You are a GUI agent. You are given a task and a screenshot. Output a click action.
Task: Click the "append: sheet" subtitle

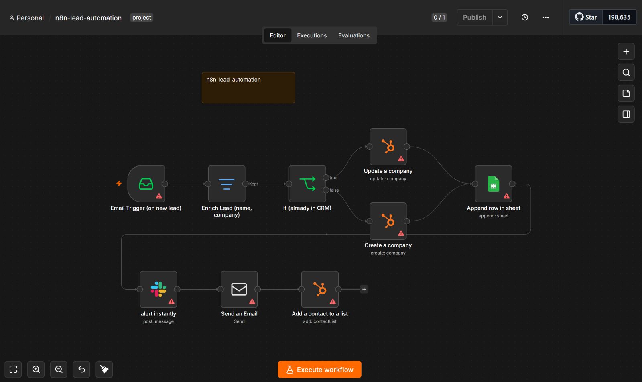pyautogui.click(x=494, y=216)
